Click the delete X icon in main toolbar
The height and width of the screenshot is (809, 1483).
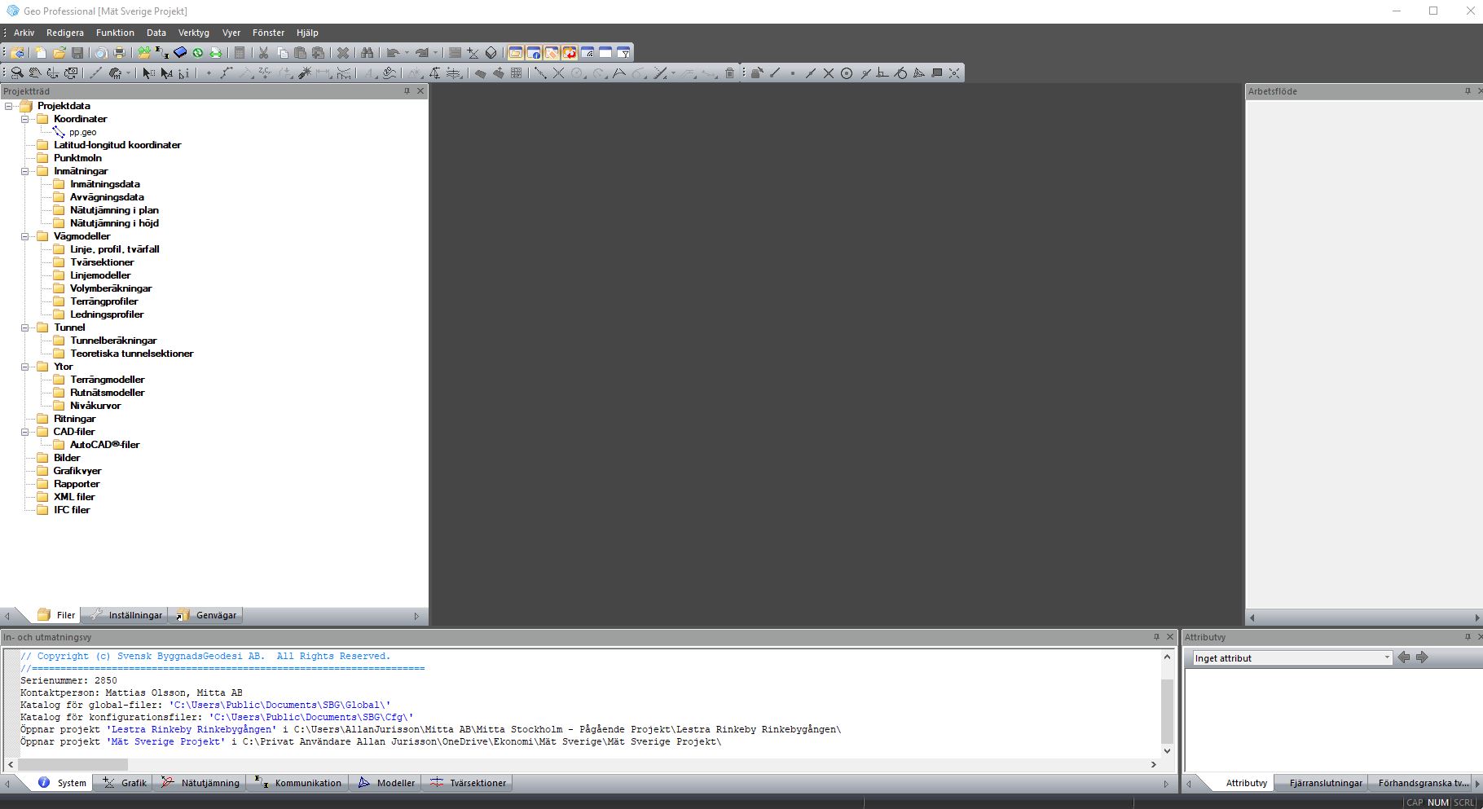343,53
